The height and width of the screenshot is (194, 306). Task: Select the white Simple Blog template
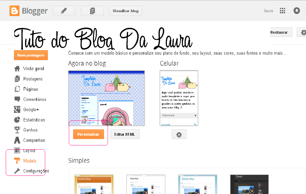146,184
